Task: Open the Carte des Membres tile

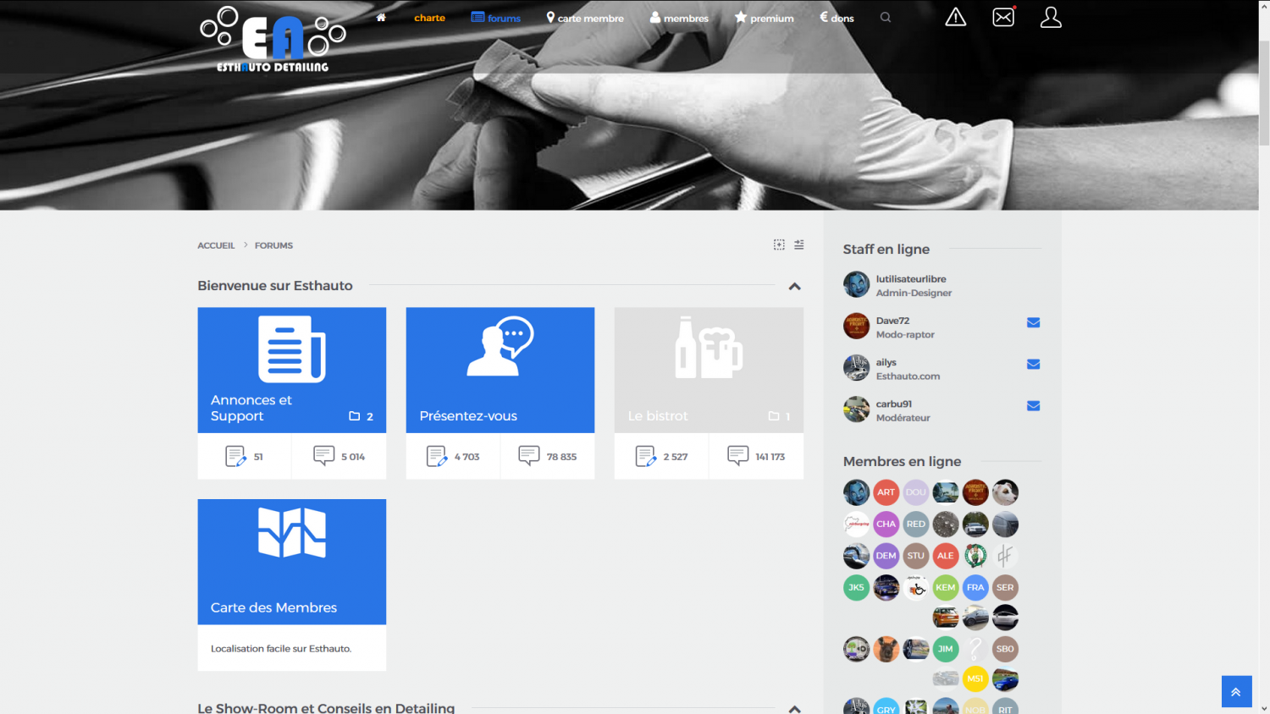Action: click(291, 562)
